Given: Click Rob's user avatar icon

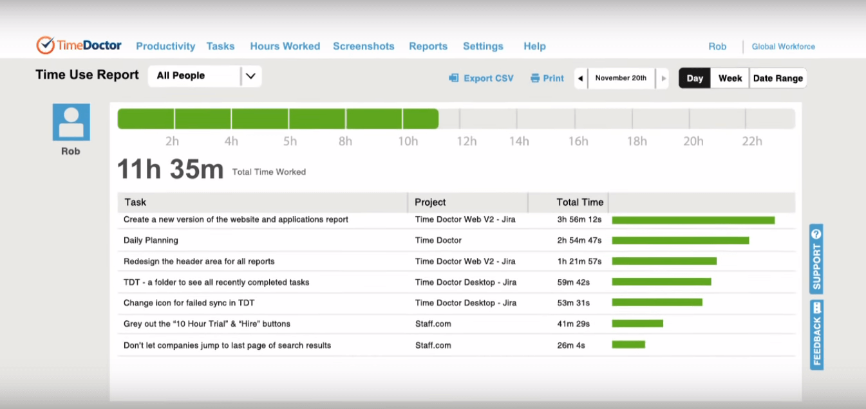Looking at the screenshot, I should pos(70,121).
